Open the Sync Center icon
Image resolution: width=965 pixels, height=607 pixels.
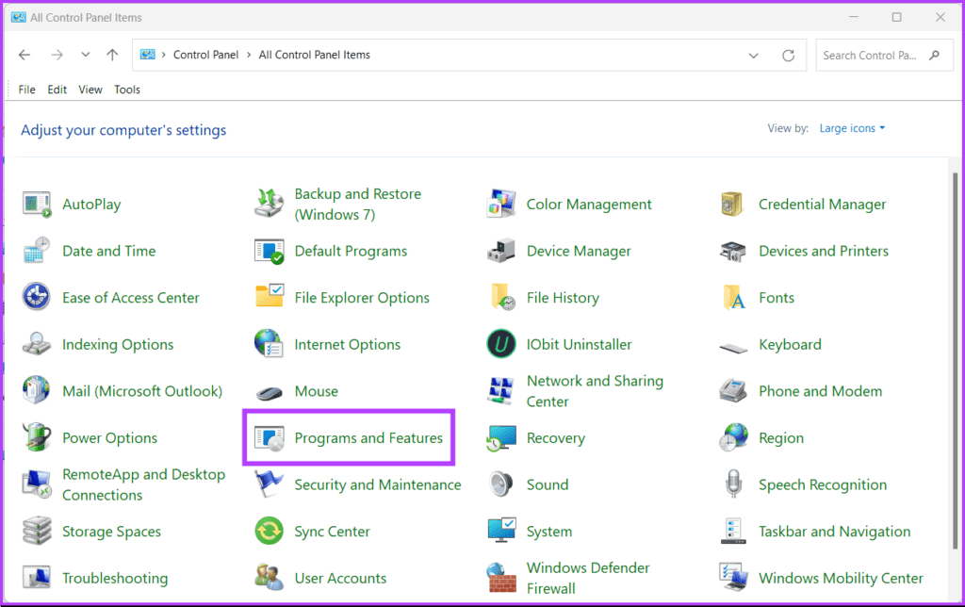(270, 532)
